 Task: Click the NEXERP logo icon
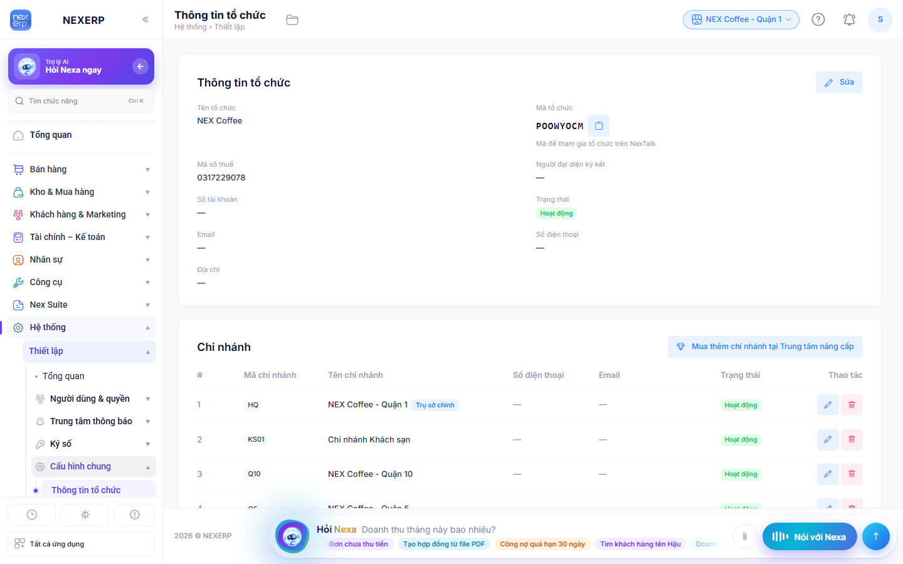point(21,20)
